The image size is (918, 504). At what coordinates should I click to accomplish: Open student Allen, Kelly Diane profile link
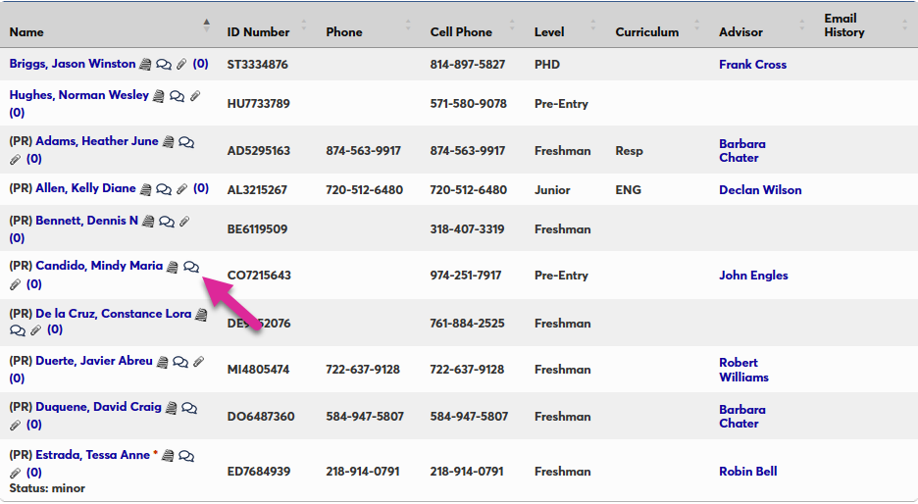(x=85, y=189)
